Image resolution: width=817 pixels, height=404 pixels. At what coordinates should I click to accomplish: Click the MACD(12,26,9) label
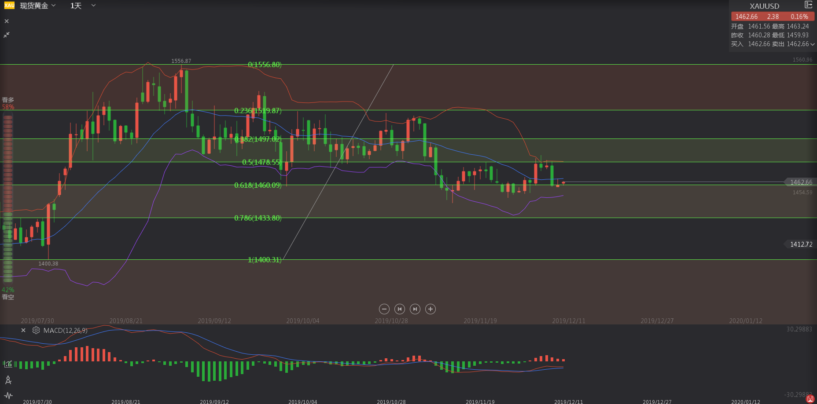pos(65,330)
